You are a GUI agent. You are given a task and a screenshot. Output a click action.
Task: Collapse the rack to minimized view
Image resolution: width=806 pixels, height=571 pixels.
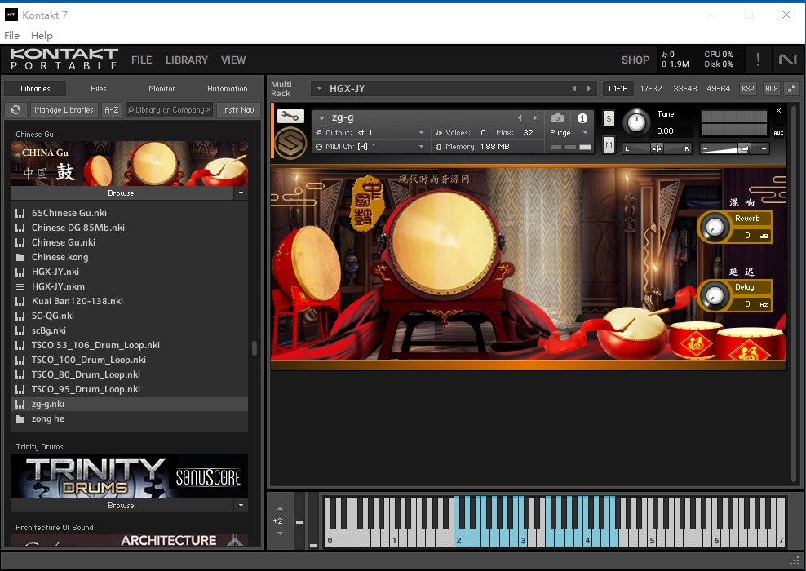[791, 88]
